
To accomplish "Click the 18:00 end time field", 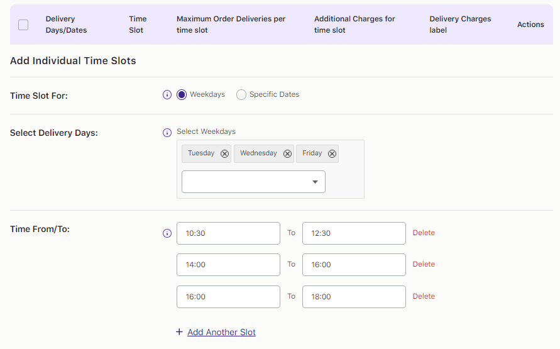I will pyautogui.click(x=354, y=297).
